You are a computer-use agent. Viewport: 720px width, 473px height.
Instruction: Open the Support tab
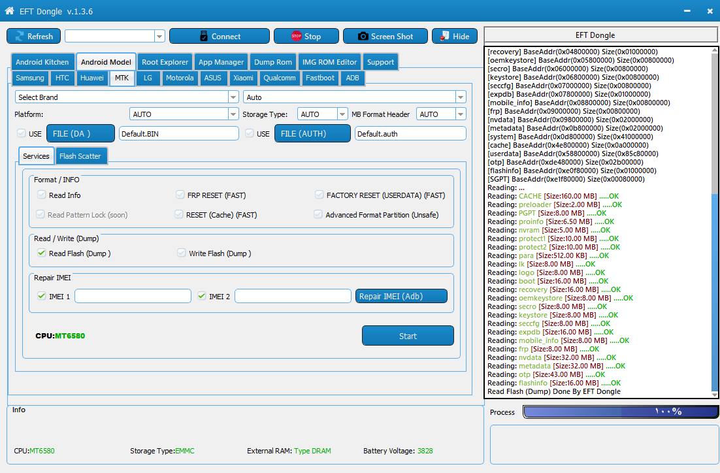381,62
